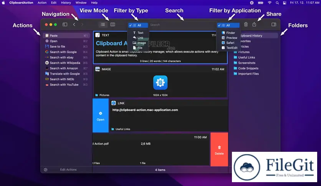Run Search with YouTube action

[x=66, y=85]
